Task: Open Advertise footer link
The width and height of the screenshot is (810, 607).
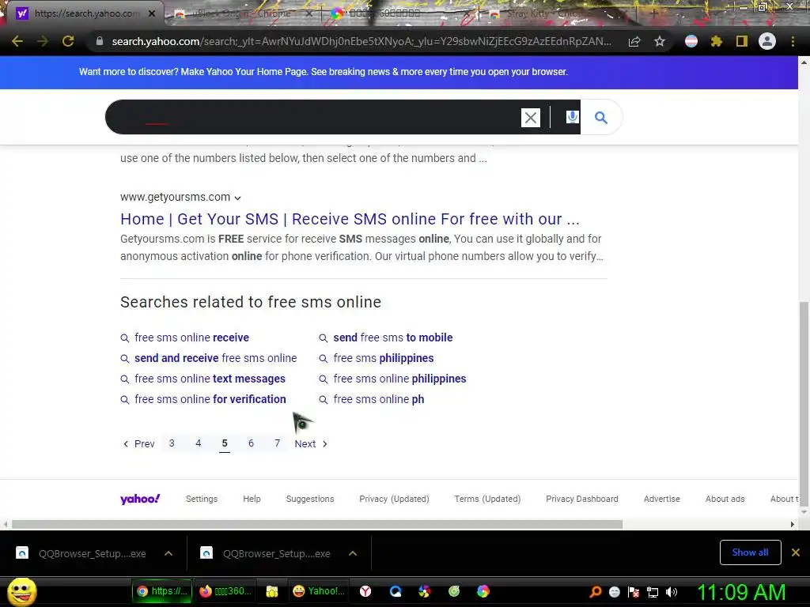Action: pos(662,500)
